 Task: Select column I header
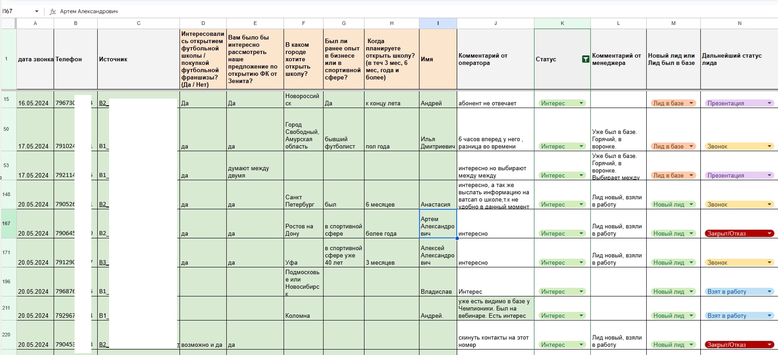(x=438, y=23)
